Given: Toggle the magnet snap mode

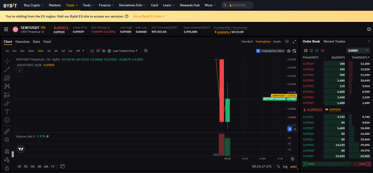Looking at the screenshot, I should coord(7,151).
